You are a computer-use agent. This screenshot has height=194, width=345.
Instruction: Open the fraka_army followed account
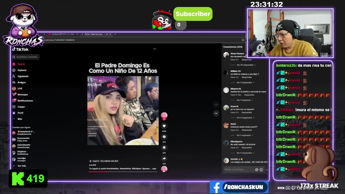(21, 139)
